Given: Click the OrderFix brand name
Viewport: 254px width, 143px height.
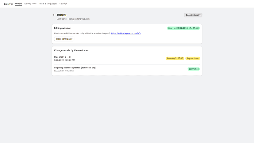Looking at the screenshot, I should [x=8, y=4].
